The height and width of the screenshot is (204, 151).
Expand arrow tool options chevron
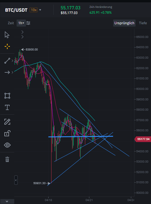click(13, 72)
